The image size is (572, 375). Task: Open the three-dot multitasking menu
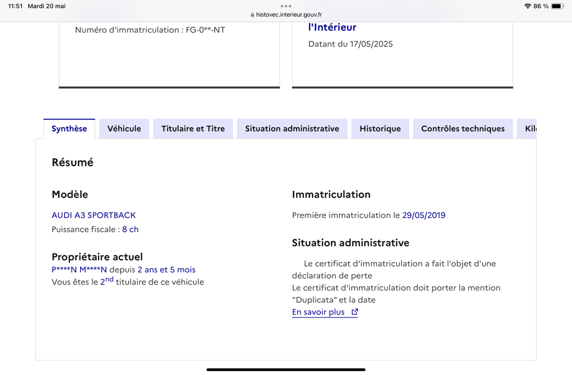click(286, 6)
